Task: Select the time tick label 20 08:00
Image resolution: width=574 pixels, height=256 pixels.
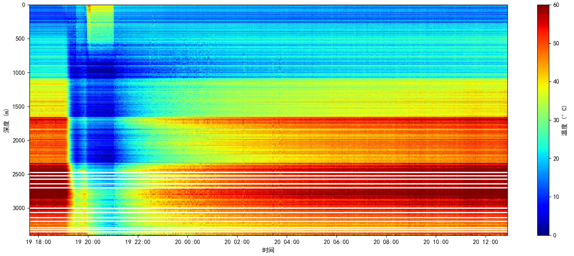Action: coord(386,242)
